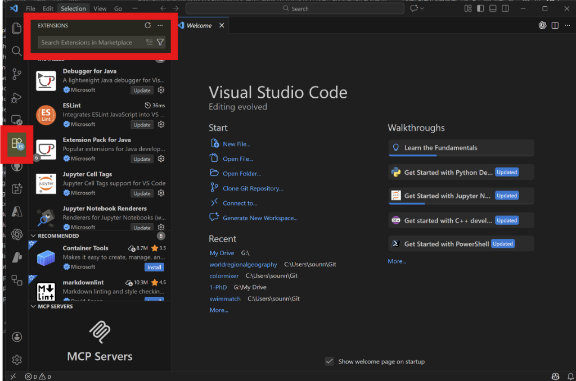Go forward using the navigation arrow
This screenshot has width=576, height=381.
tap(175, 8)
